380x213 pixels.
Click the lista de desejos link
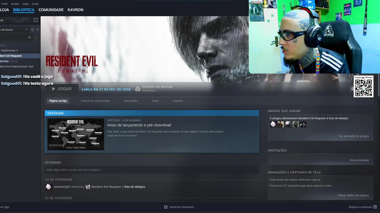[134, 187]
